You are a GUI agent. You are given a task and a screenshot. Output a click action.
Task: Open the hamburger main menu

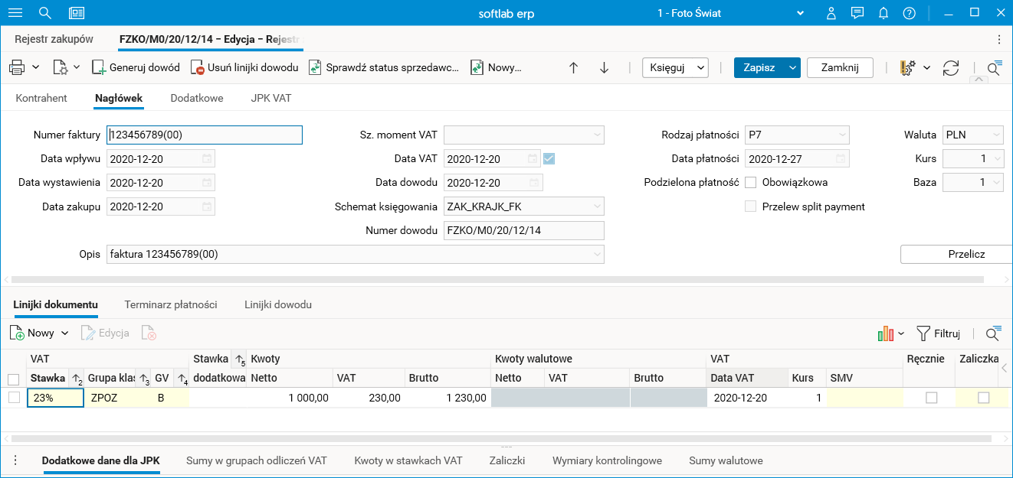click(x=15, y=13)
